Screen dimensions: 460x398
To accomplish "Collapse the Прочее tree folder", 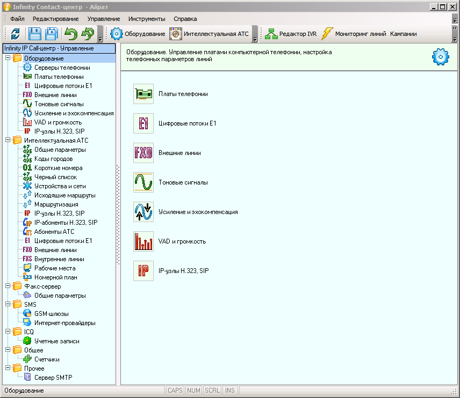I will (x=8, y=368).
